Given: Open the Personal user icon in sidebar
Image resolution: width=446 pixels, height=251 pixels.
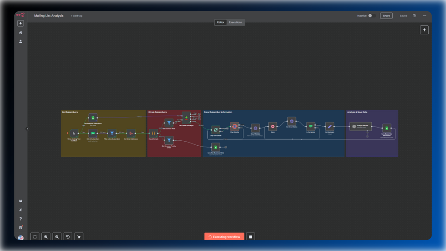Looking at the screenshot, I should [20, 42].
